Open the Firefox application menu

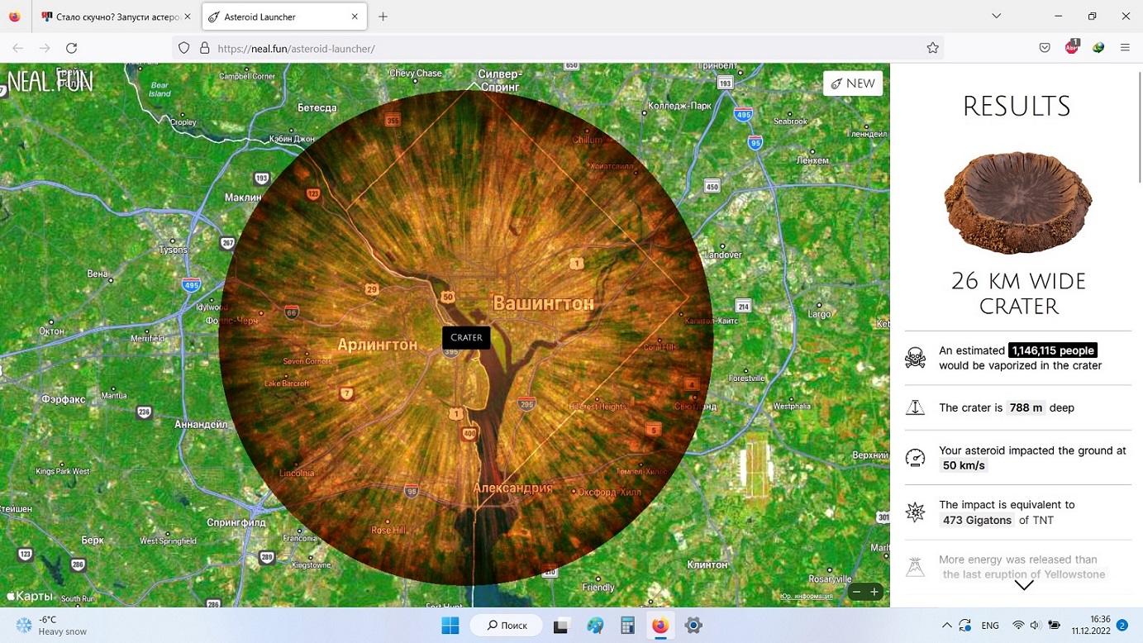pyautogui.click(x=1125, y=48)
